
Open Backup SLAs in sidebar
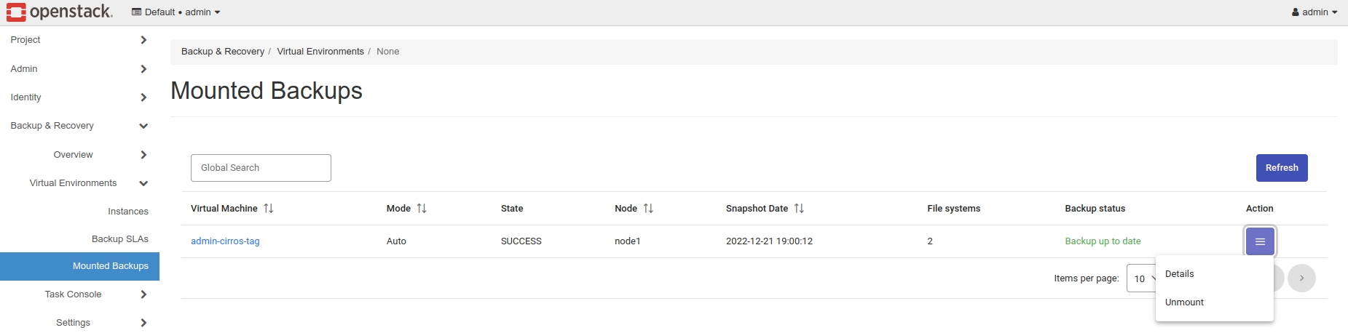(120, 239)
